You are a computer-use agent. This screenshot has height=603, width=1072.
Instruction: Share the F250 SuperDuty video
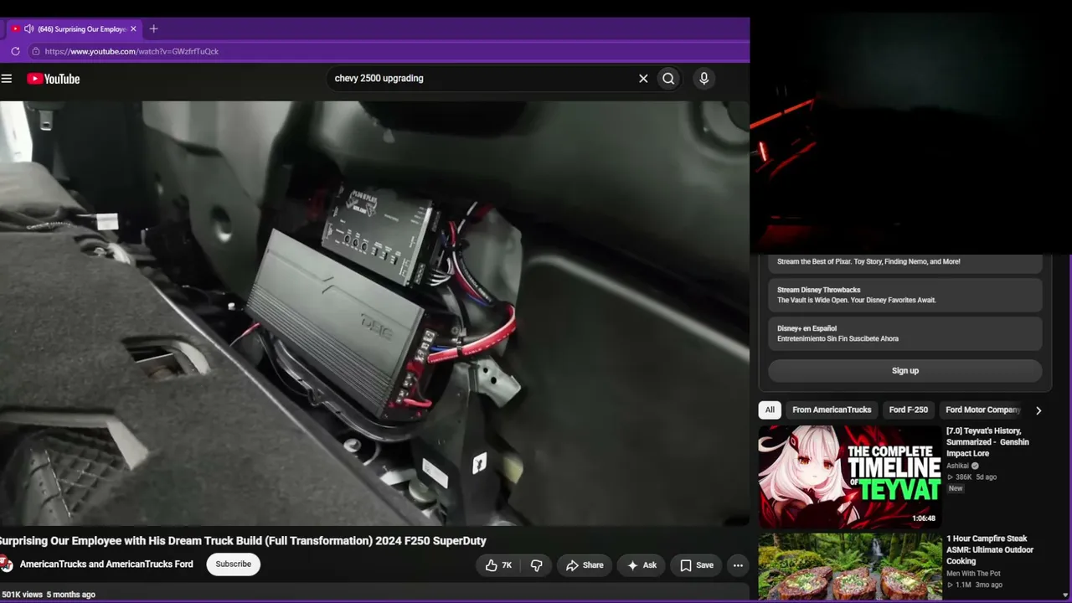tap(585, 565)
